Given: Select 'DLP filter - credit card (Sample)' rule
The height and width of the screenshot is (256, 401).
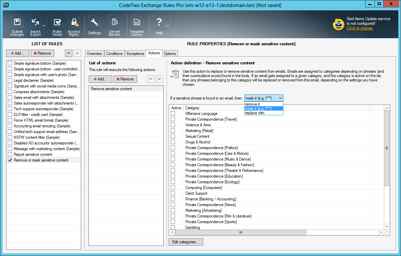Looking at the screenshot, I should click(38, 115).
